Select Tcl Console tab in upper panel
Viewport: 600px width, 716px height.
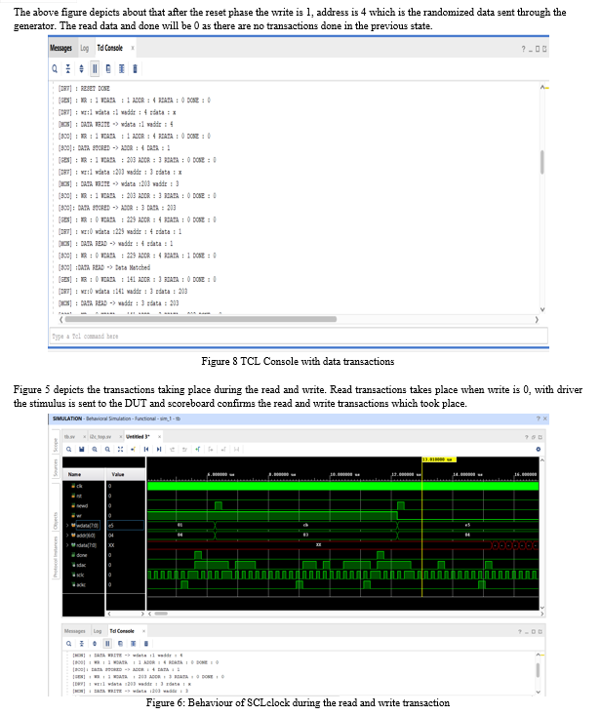pos(109,48)
